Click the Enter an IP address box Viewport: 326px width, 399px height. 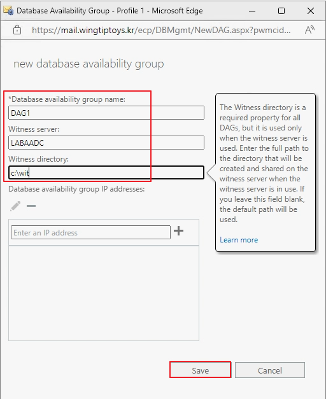pyautogui.click(x=90, y=232)
